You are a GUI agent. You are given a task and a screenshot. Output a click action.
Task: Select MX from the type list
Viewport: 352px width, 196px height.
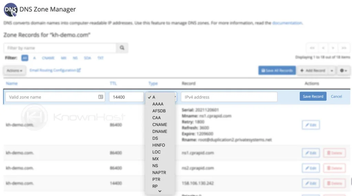(155, 159)
